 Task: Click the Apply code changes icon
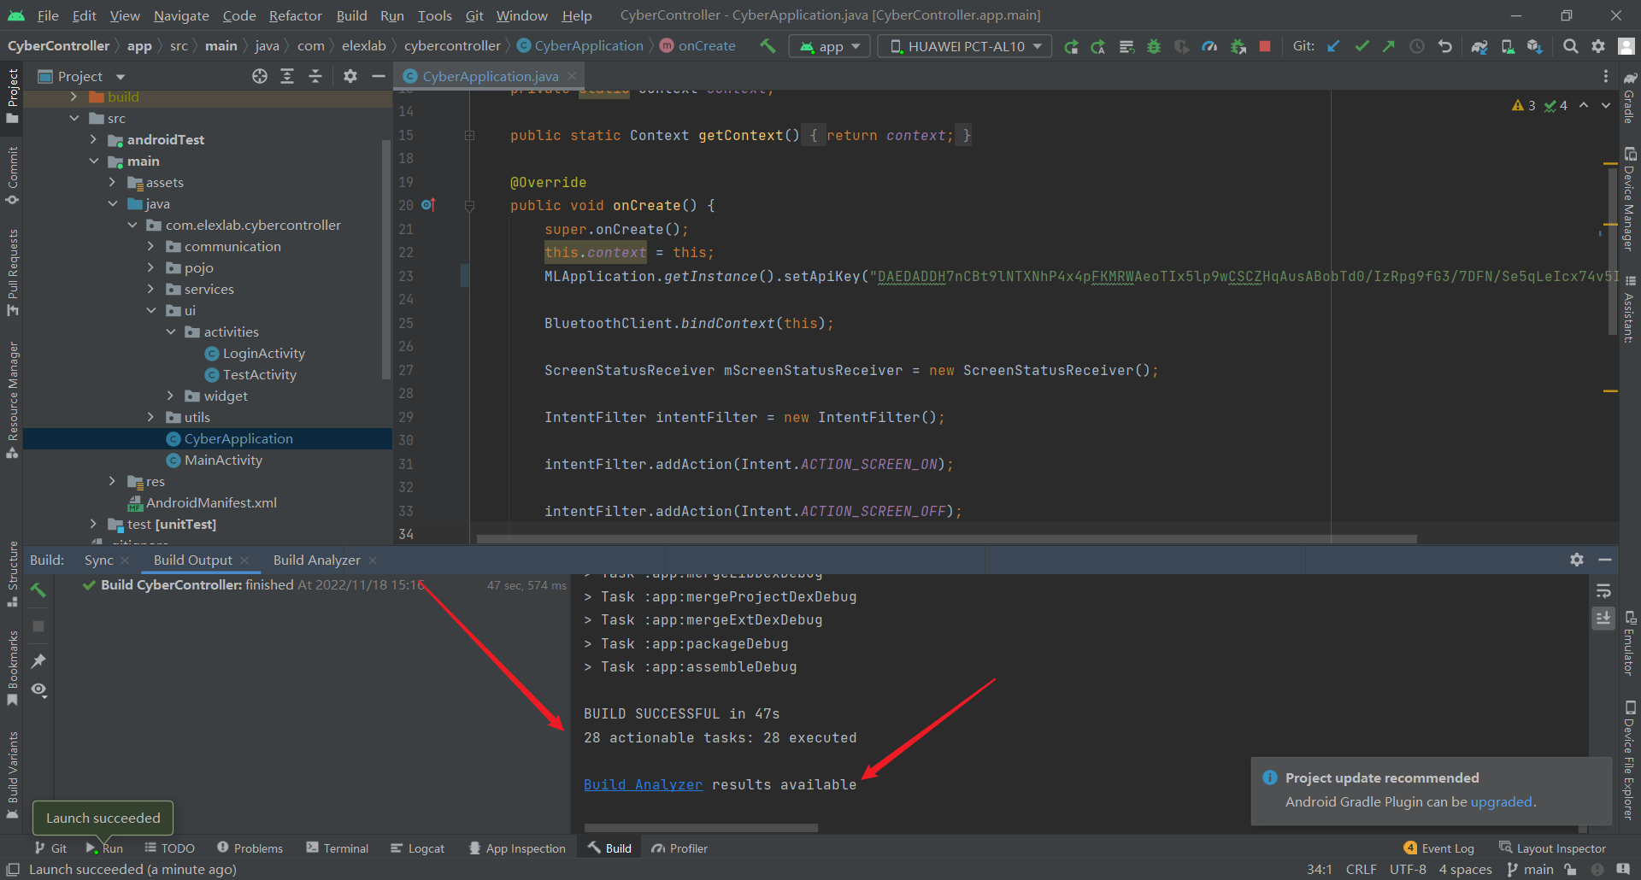1126,46
